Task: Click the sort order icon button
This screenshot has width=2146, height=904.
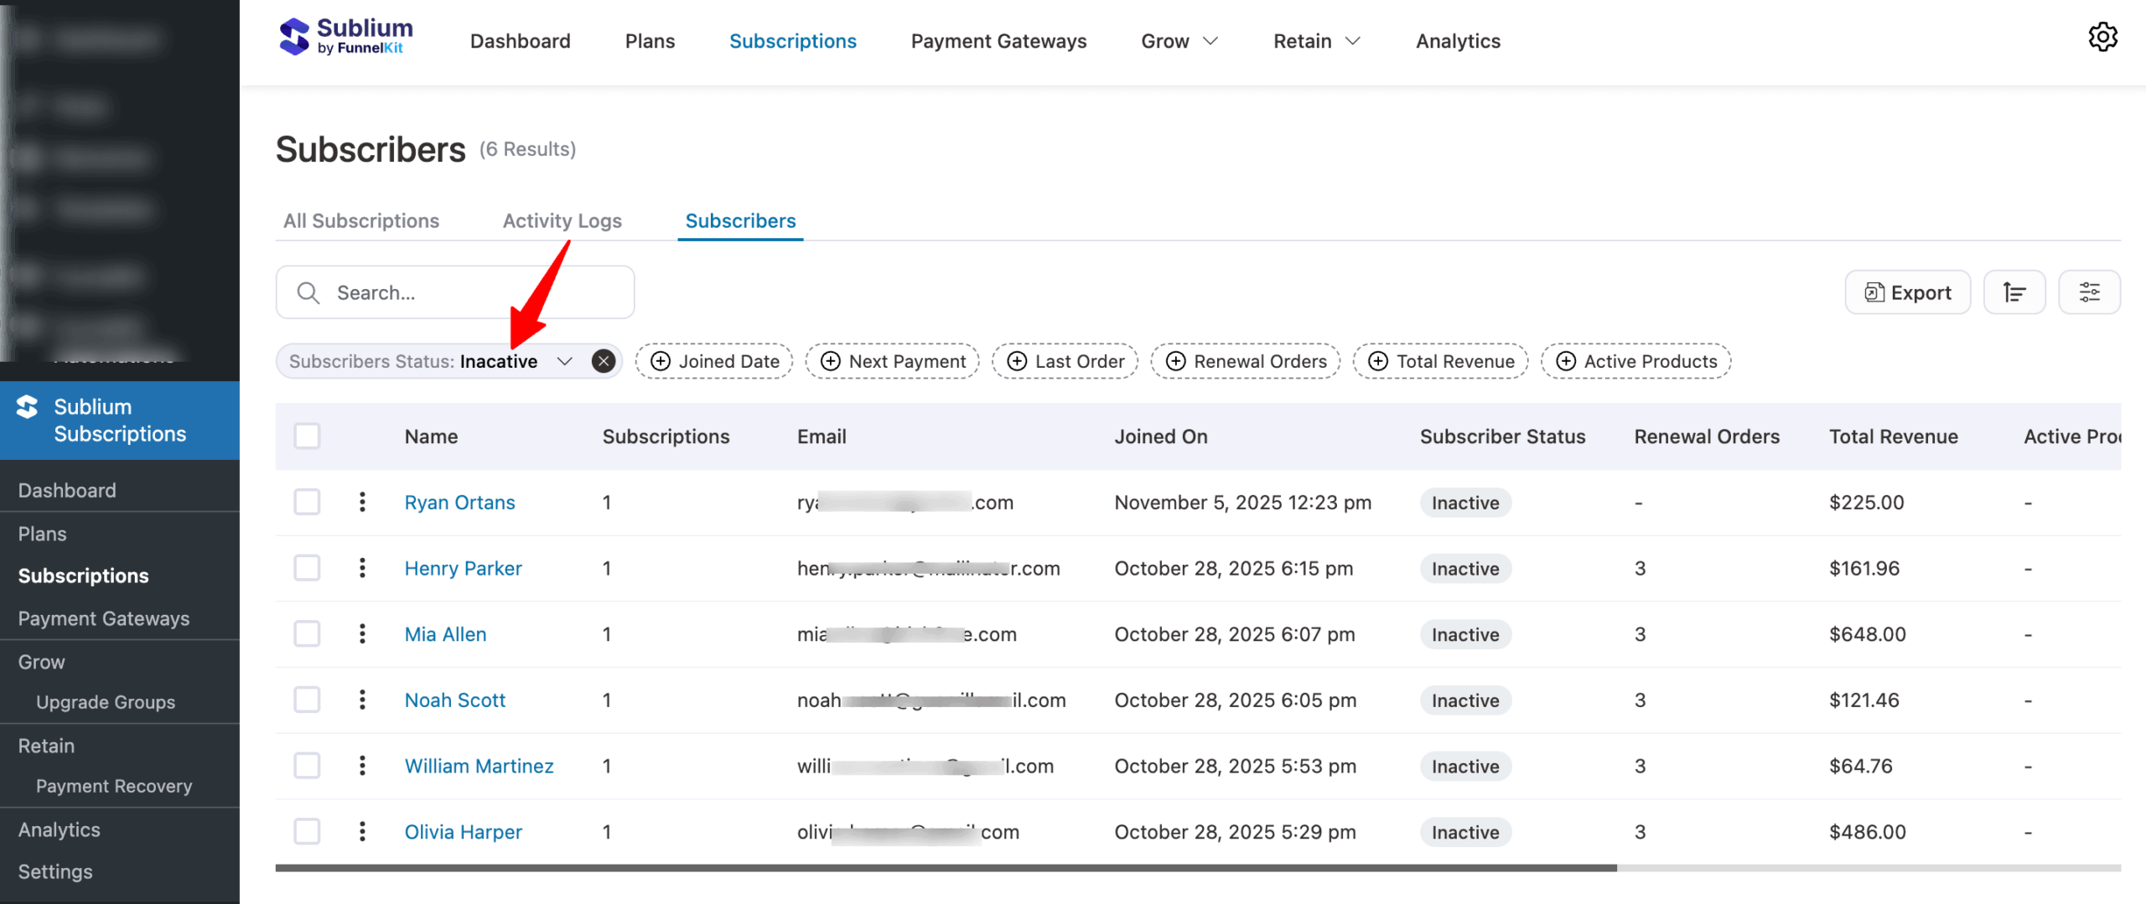Action: point(2014,292)
